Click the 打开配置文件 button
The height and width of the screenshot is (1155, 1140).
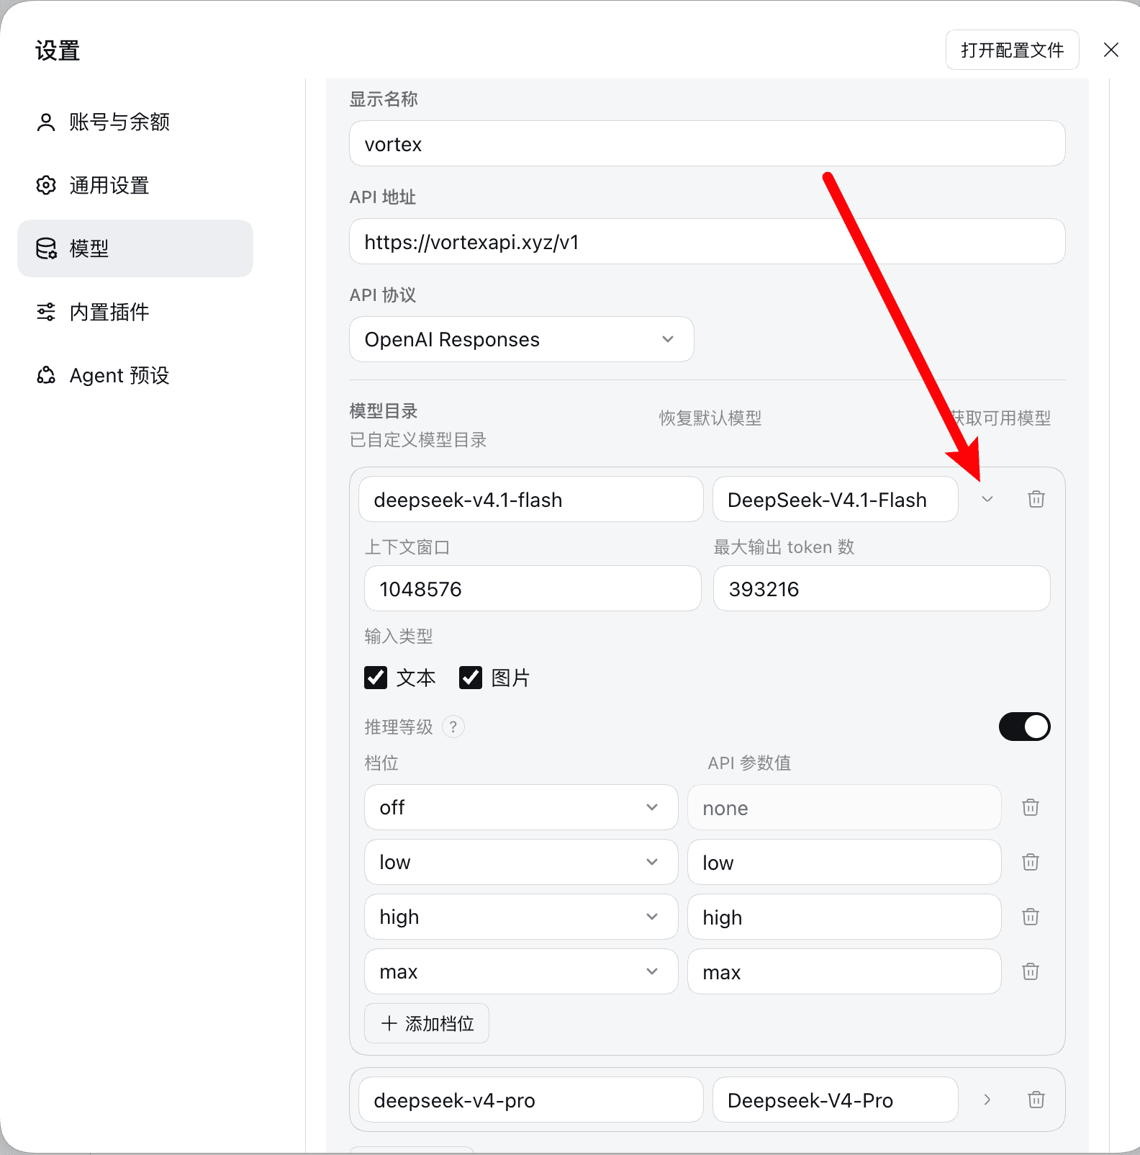pyautogui.click(x=1012, y=50)
